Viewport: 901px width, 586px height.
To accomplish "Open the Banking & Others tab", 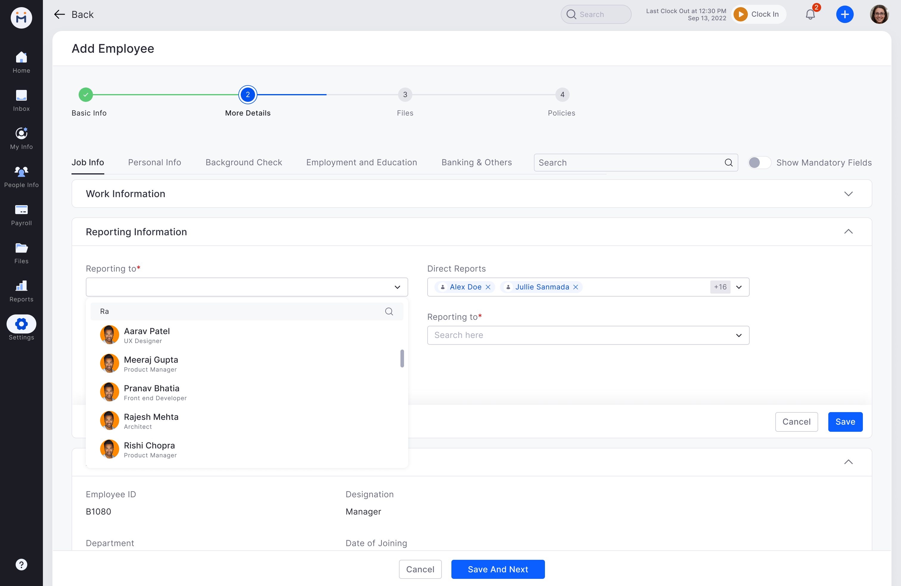I will click(x=476, y=163).
